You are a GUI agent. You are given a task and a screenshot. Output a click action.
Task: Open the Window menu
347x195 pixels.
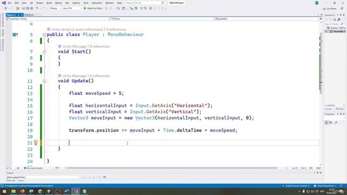(x=110, y=3)
